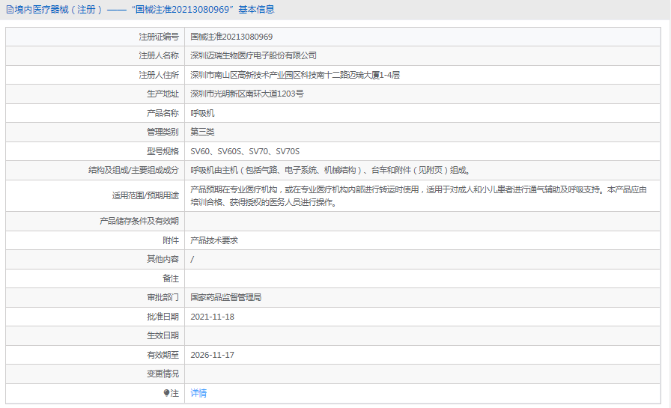Click the document icon before 境内医疗器械 title

point(10,10)
